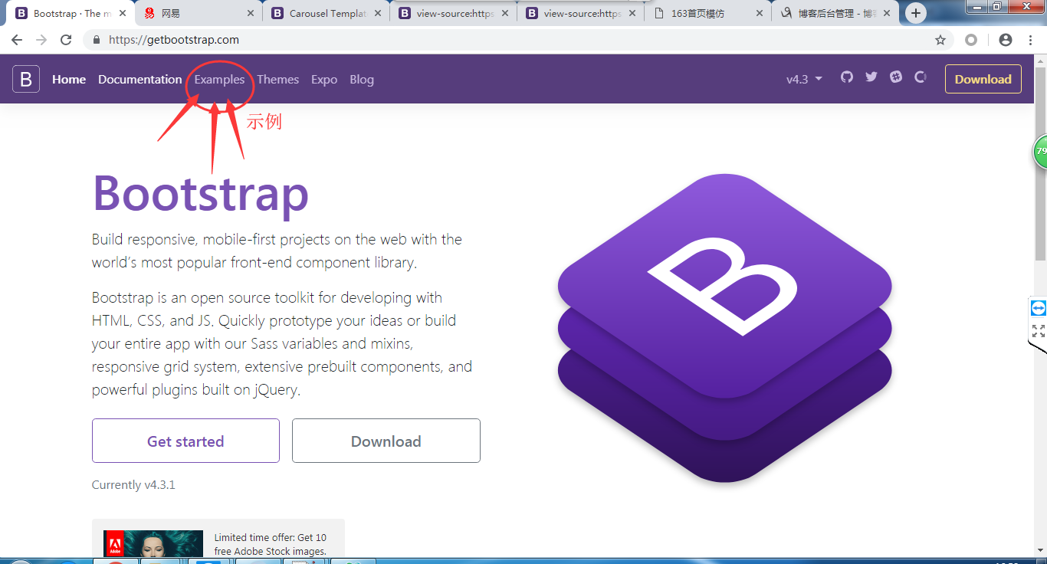Screen dimensions: 1047x564
Task: Click the large Bootstrap stacked logo image
Action: click(724, 328)
